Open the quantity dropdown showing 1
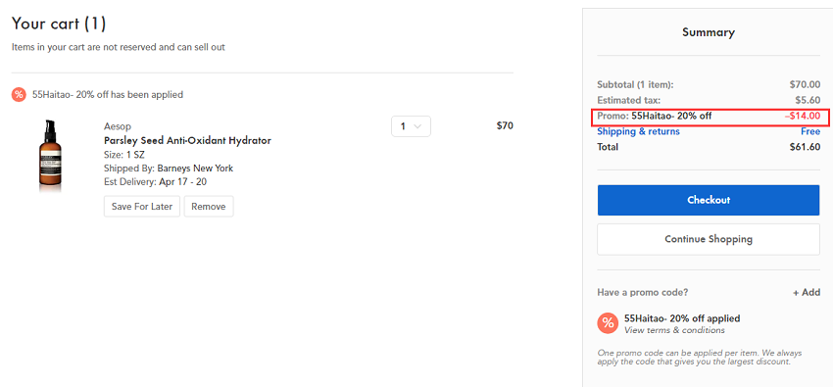This screenshot has width=833, height=387. (411, 126)
